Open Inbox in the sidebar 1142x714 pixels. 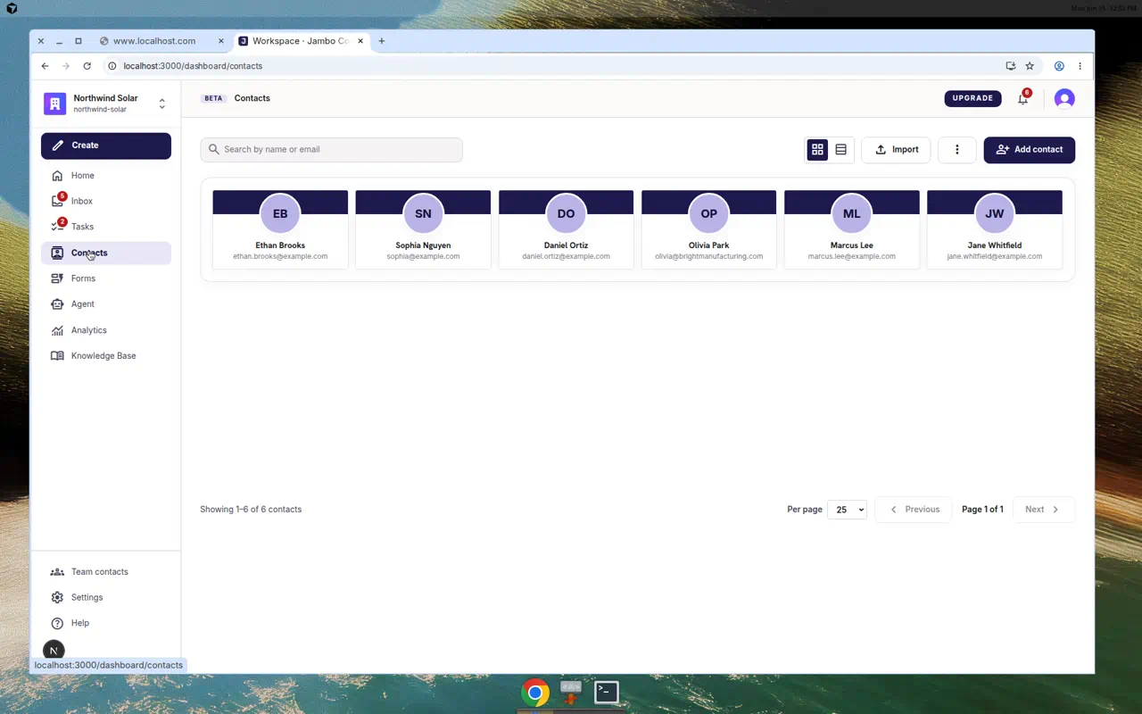[106, 202]
